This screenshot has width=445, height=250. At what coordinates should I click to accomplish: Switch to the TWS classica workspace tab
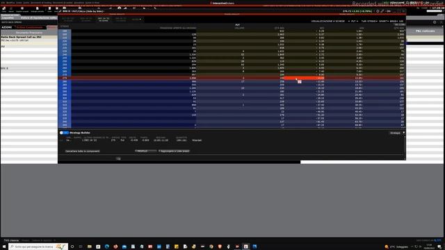pos(11,240)
